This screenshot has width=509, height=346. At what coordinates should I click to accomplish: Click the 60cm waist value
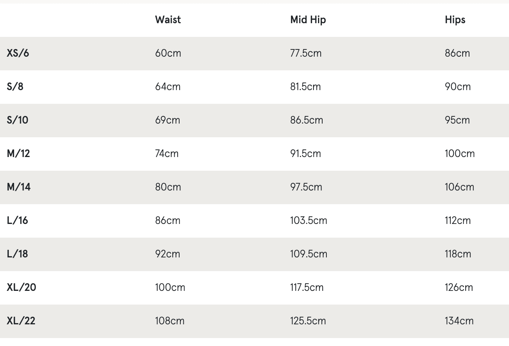(x=168, y=53)
